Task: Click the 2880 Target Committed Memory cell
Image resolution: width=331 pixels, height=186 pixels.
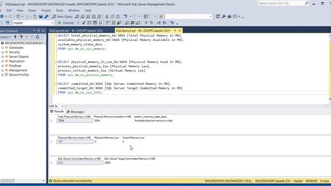Action: click(x=130, y=163)
